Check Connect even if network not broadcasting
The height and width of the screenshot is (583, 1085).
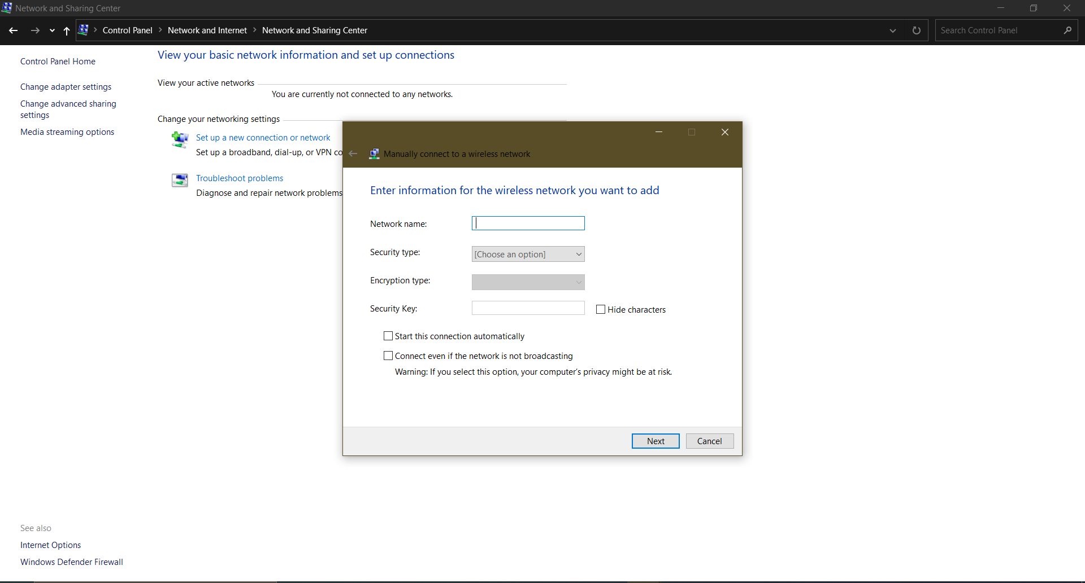[x=388, y=356]
